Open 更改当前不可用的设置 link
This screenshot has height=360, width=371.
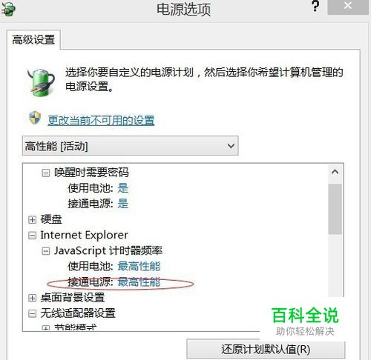pos(101,121)
